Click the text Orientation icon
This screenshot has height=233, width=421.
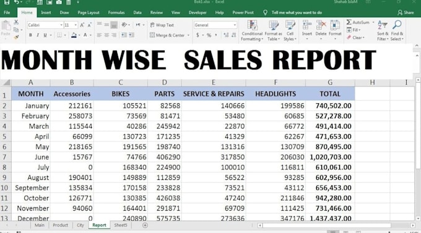pos(124,25)
